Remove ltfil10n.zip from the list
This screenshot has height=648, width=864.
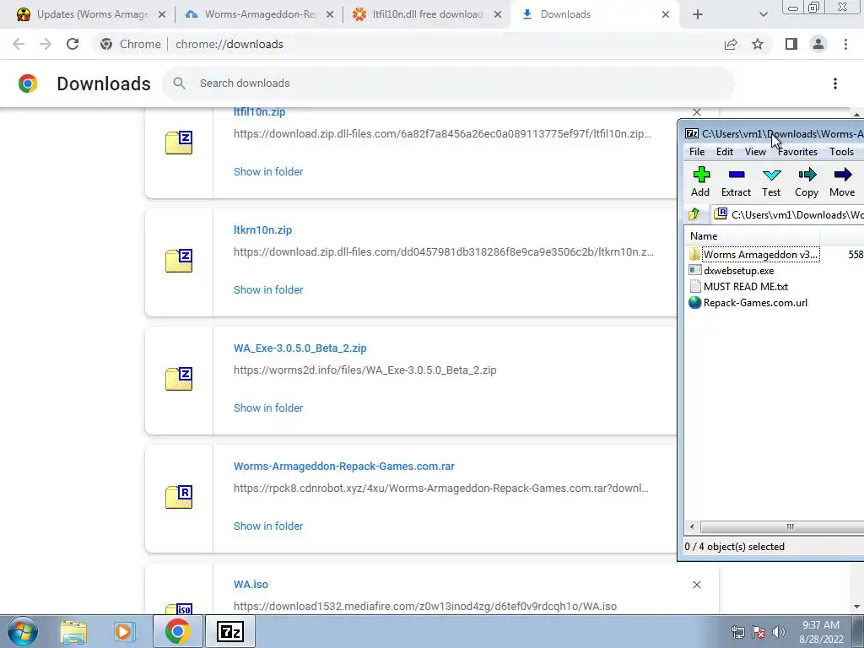(697, 112)
